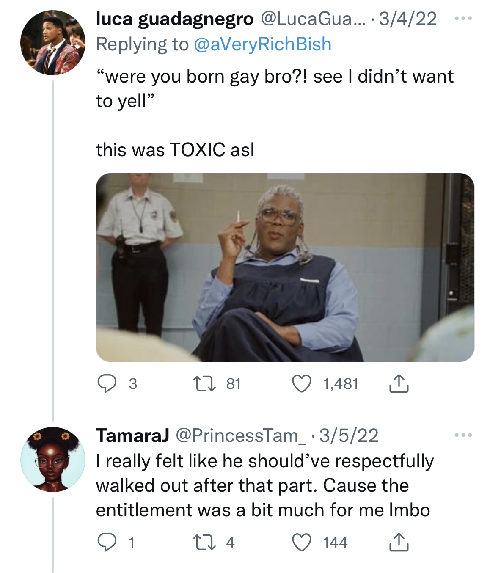View TamaraJ's profile avatar

point(53,460)
